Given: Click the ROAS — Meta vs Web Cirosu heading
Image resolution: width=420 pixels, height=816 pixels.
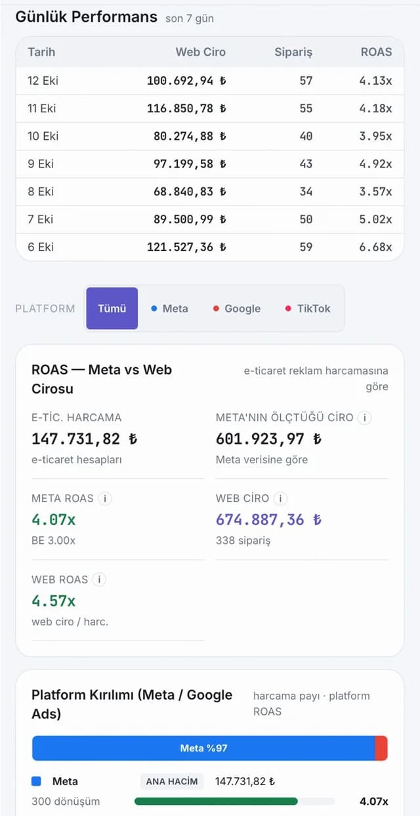Looking at the screenshot, I should tap(102, 379).
